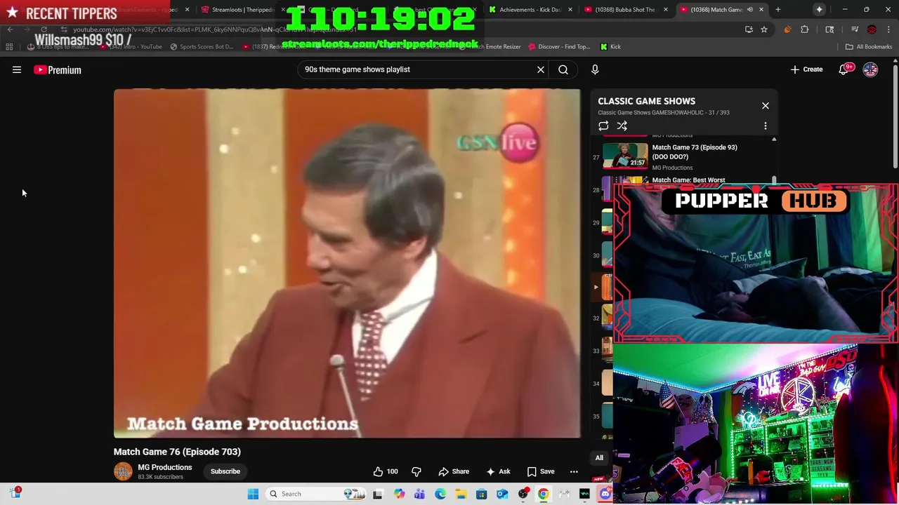Toggle shuffle playlist
Screen dimensions: 899x505
(622, 126)
